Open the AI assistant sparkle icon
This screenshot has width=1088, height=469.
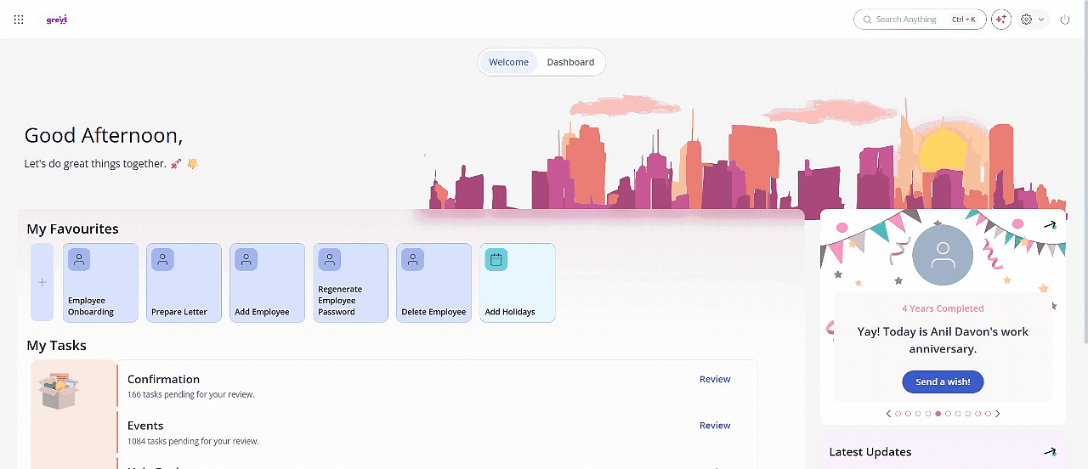tap(1001, 20)
